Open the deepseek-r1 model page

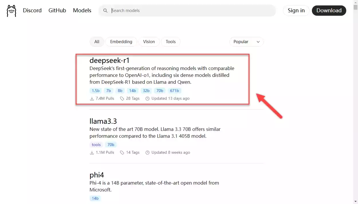tap(109, 60)
